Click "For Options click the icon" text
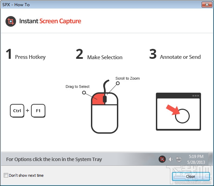This screenshot has height=186, width=214. [54, 159]
